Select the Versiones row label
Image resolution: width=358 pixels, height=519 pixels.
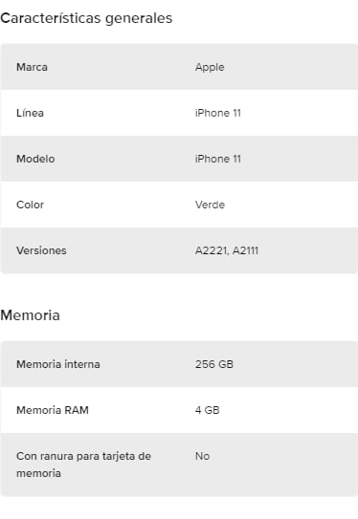[x=41, y=250]
